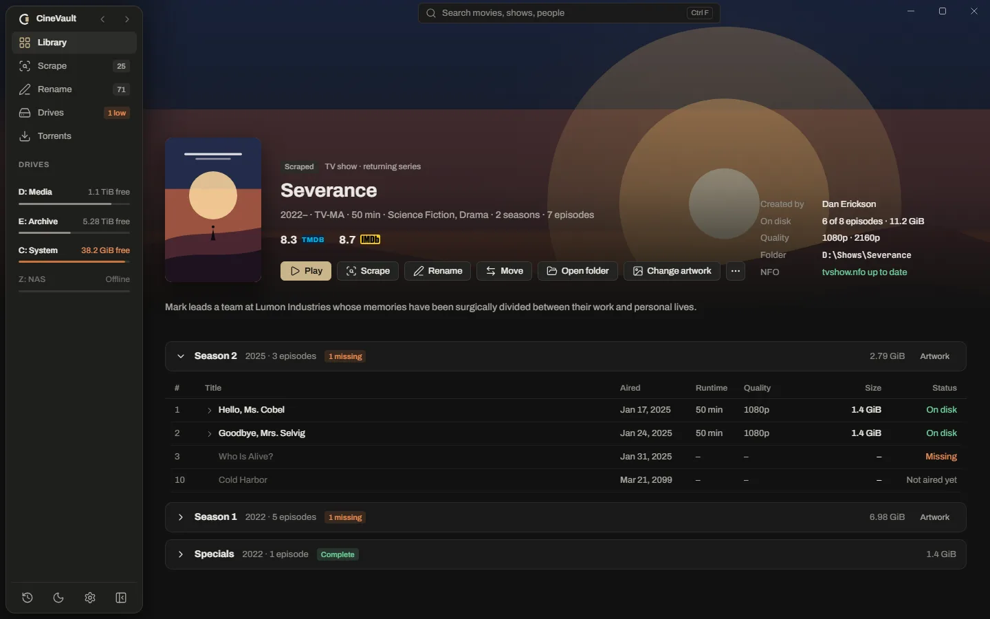Open the history icon in sidebar footer

coord(27,598)
